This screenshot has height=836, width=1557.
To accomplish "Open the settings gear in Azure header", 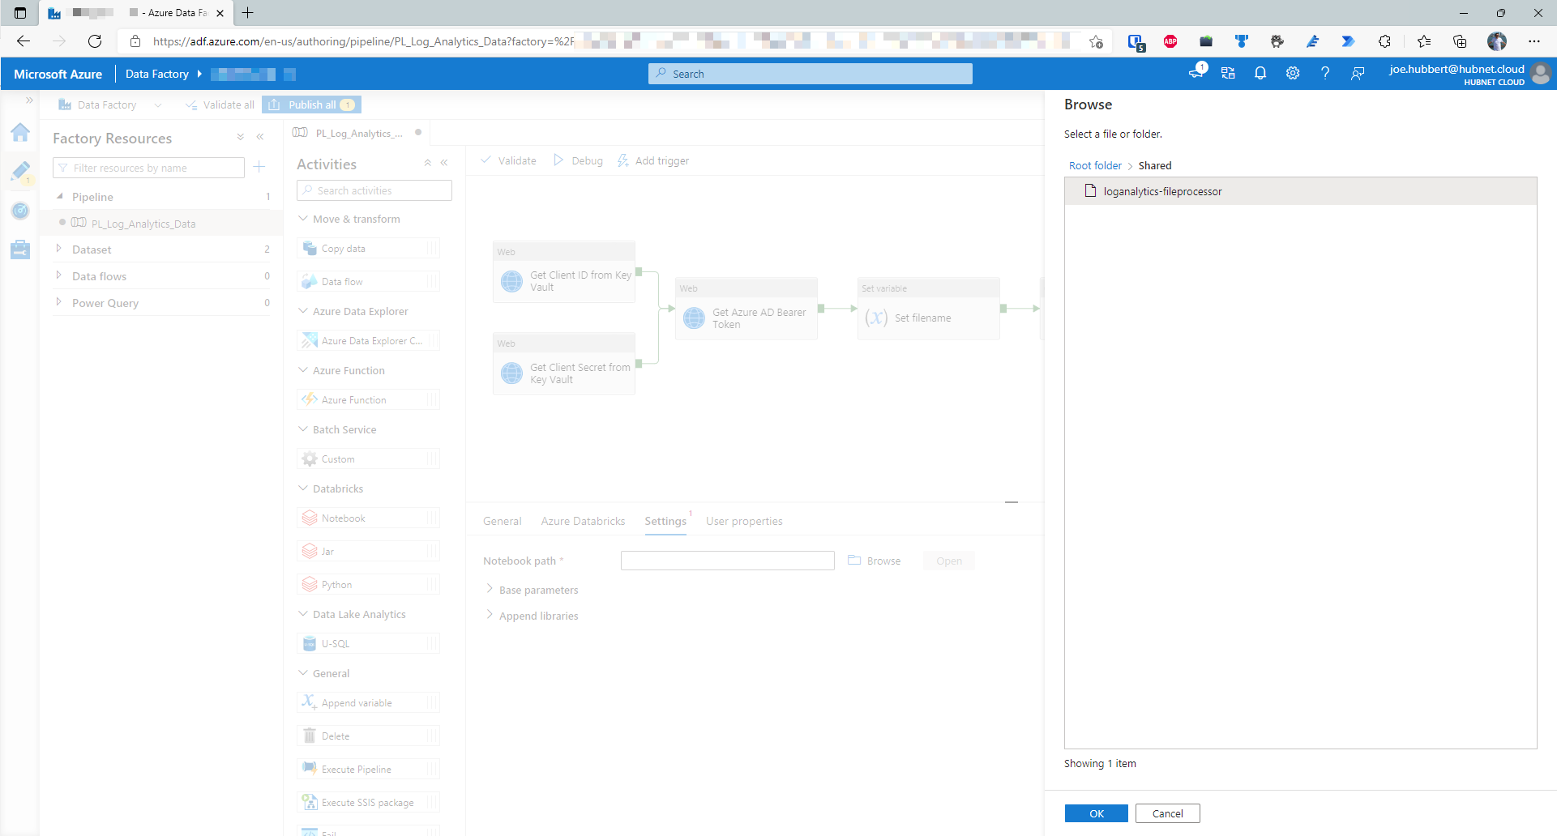I will 1293,74.
